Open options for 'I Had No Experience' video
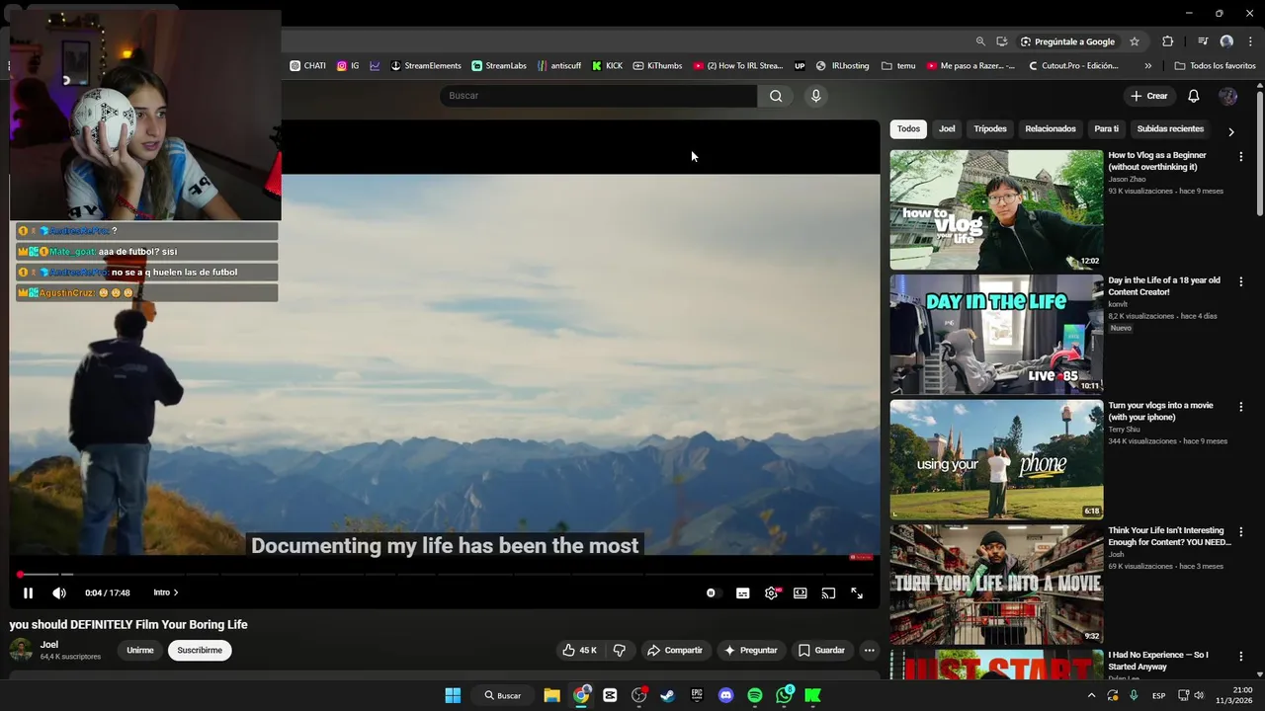The image size is (1265, 711). (1241, 657)
